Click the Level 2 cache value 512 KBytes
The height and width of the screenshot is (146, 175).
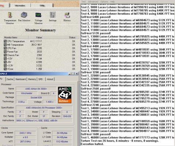coord(62,142)
